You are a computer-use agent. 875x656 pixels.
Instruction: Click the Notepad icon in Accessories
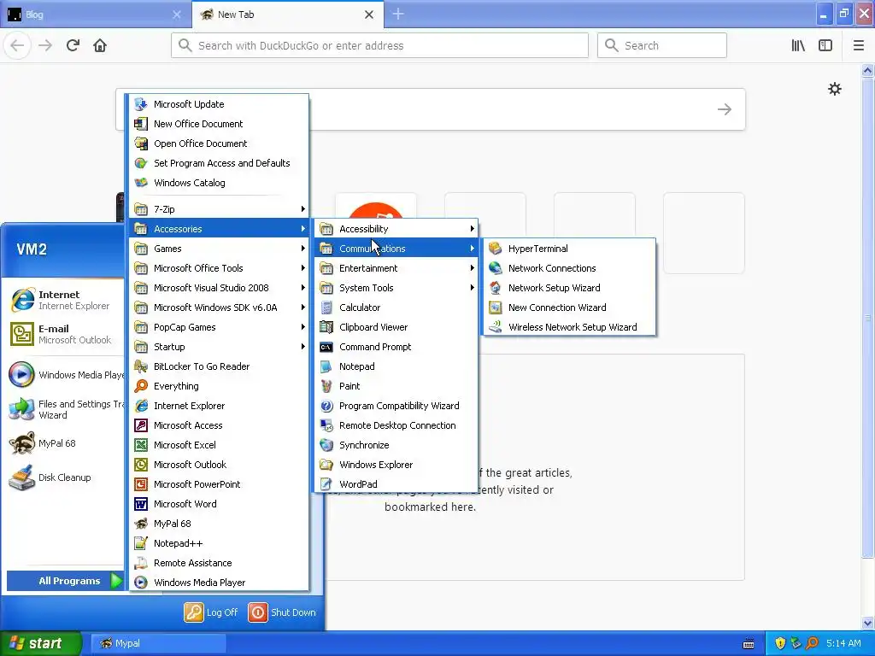coord(326,366)
